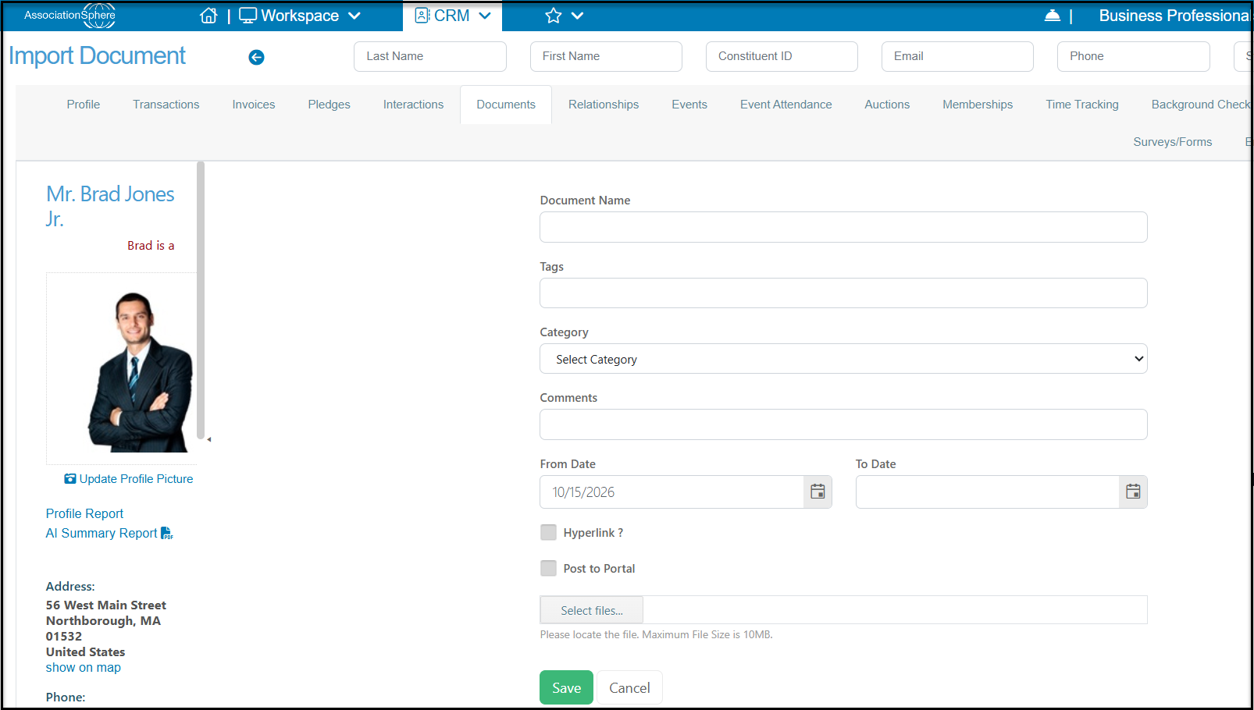The image size is (1254, 710).
Task: Open the Transactions tab
Action: (166, 105)
